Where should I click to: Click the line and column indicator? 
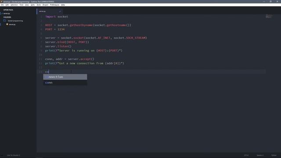14,155
